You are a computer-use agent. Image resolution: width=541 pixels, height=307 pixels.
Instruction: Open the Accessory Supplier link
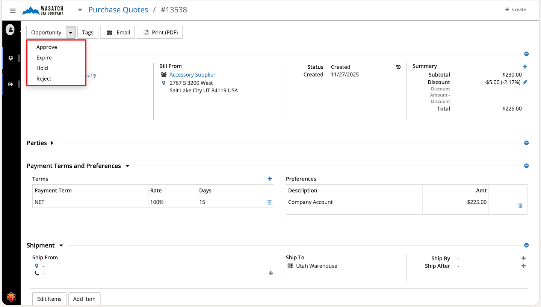(192, 75)
